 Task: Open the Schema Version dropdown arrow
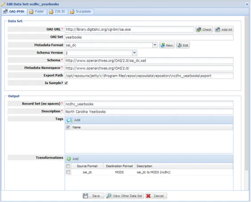coord(135,53)
